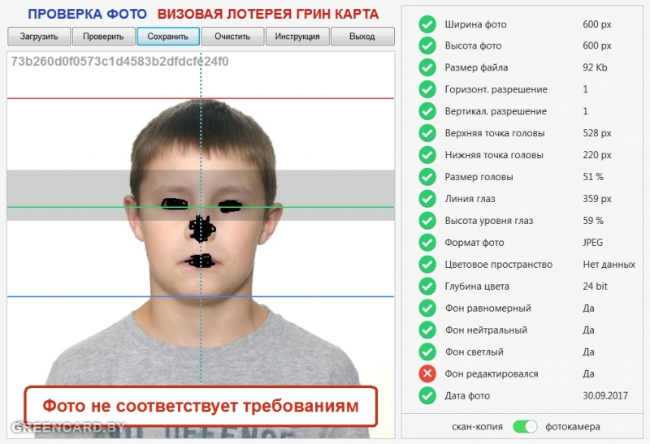Click the Выход button

coord(362,37)
